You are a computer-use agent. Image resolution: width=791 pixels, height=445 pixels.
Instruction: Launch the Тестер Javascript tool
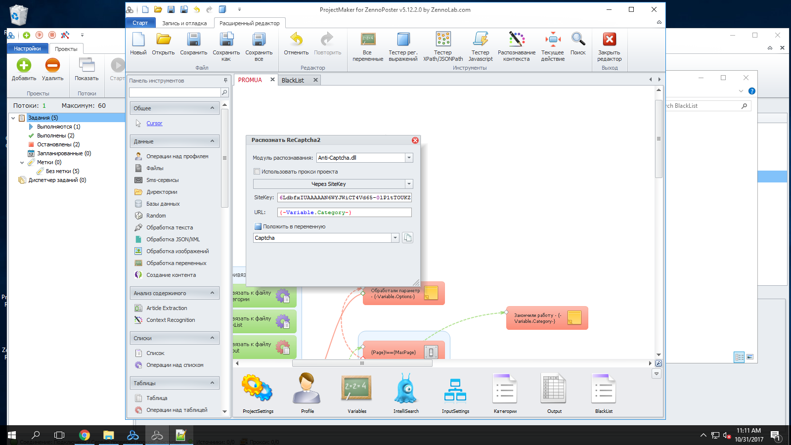(x=481, y=46)
